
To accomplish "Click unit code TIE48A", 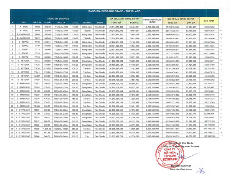I will (x=37, y=106).
